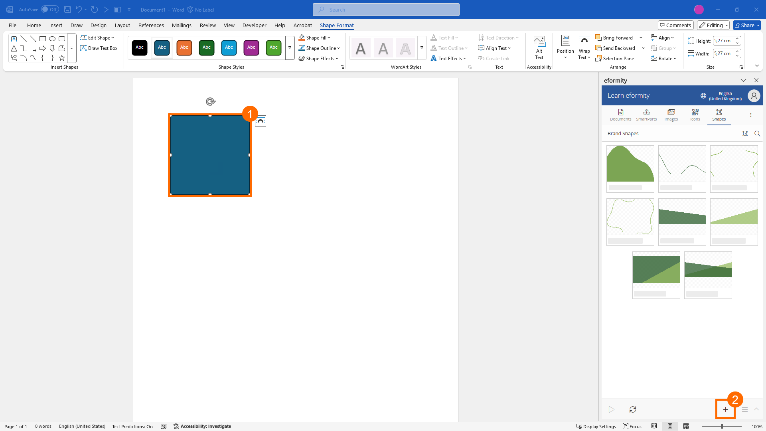Open the Shape Effects dropdown
Image resolution: width=766 pixels, height=431 pixels.
(318, 58)
